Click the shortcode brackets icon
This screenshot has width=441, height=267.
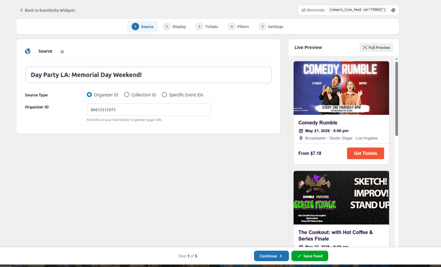click(304, 10)
